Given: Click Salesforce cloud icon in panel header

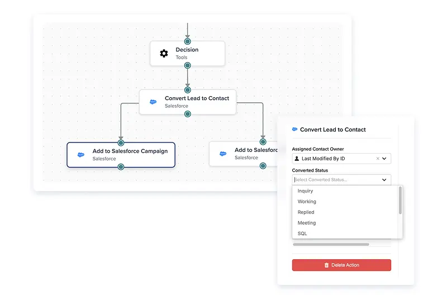Looking at the screenshot, I should coord(295,129).
